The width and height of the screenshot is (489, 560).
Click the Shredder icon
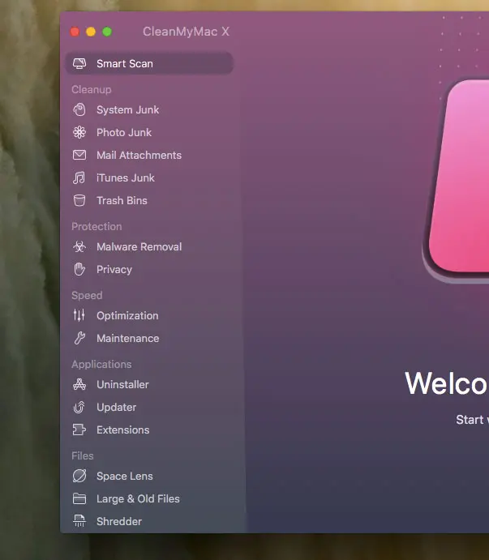tap(79, 521)
